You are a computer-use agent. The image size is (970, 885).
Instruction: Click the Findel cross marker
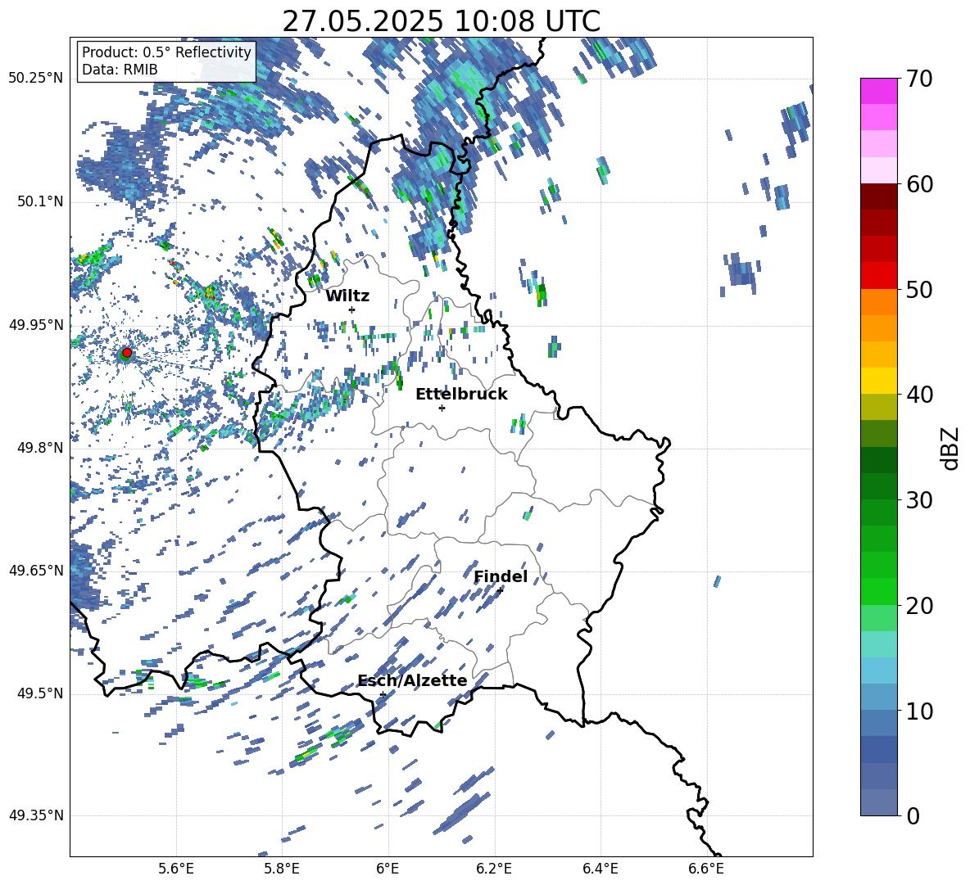(500, 590)
